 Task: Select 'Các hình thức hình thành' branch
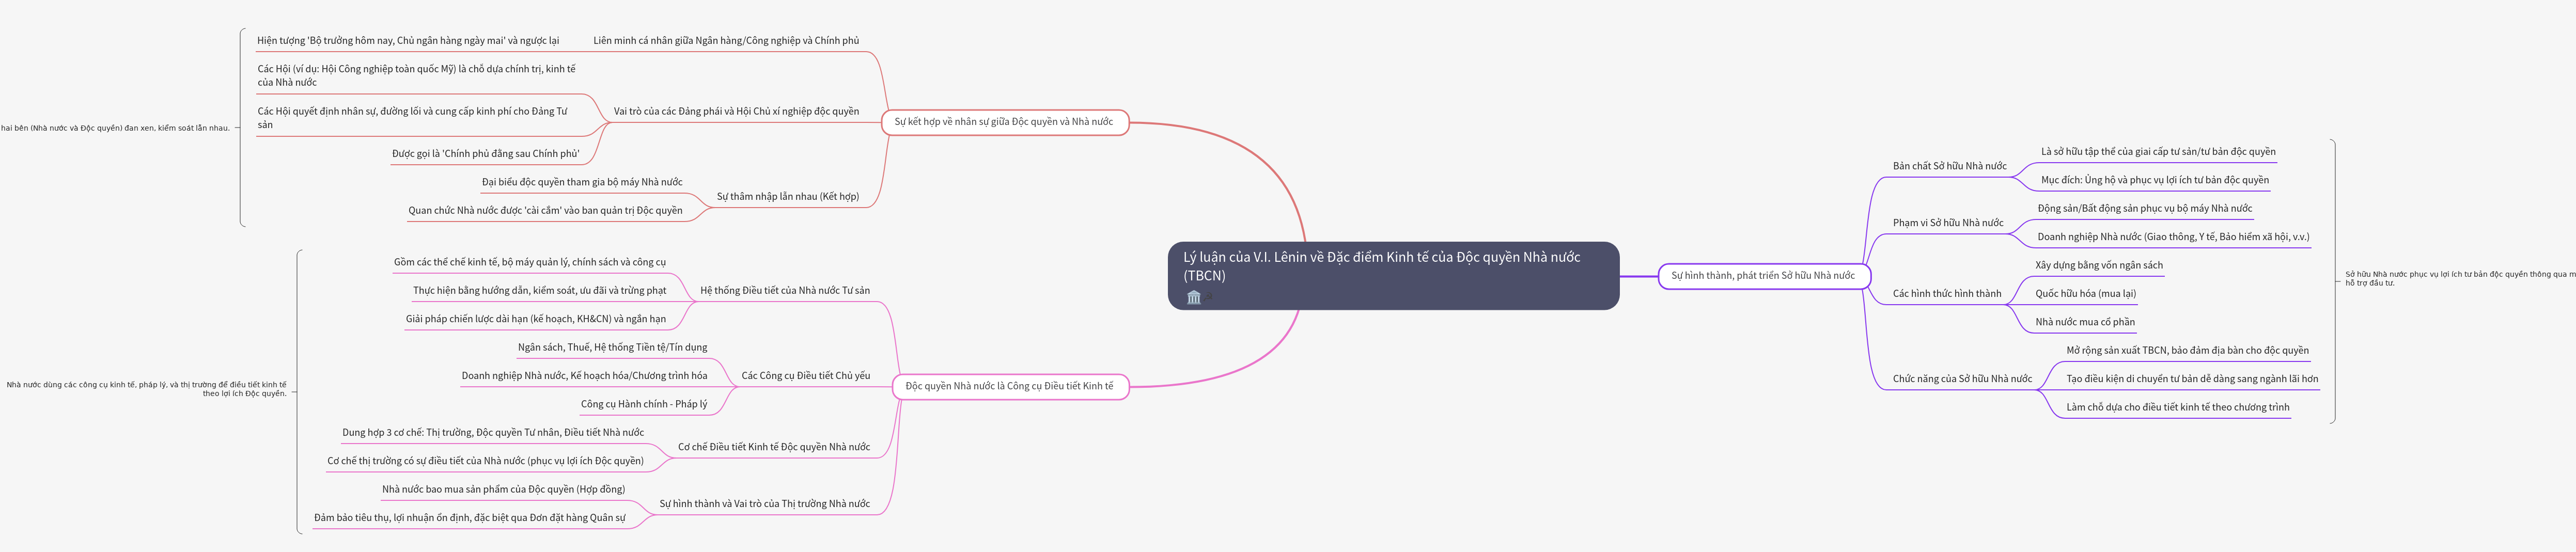[1946, 294]
